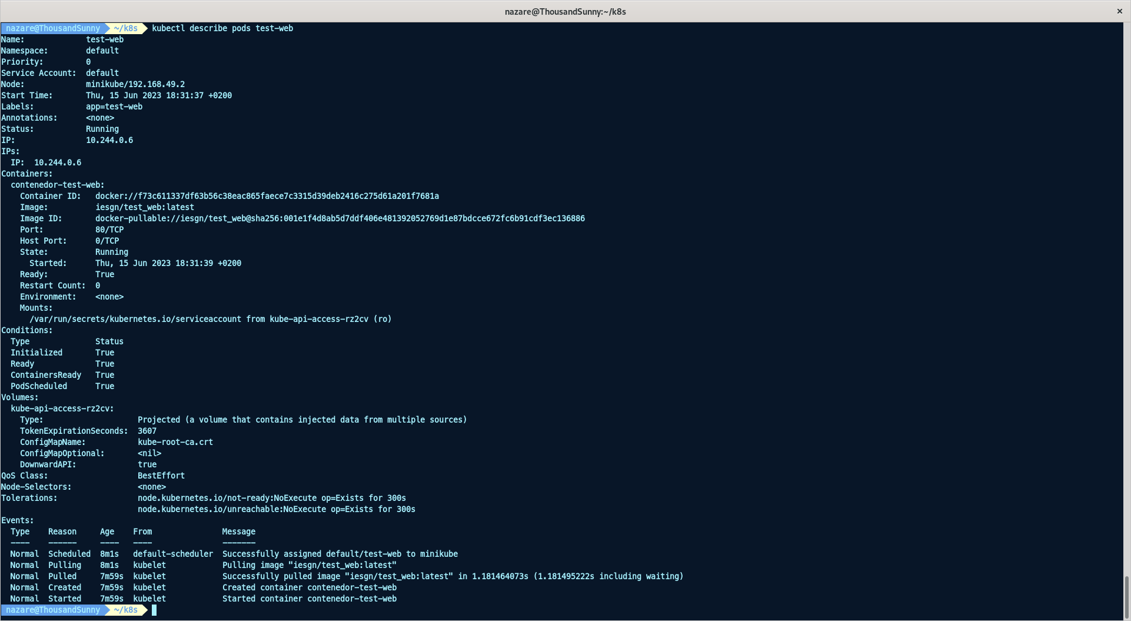This screenshot has height=621, width=1131.
Task: Click the pod IP 10.244.0.6 beside Status
Action: tap(109, 140)
